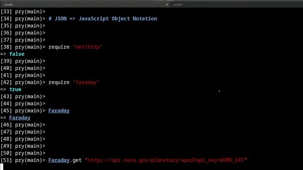This screenshot has height=170, width=303.
Task: Click the JSON JavaScript Object Notation comment
Action: [103, 19]
